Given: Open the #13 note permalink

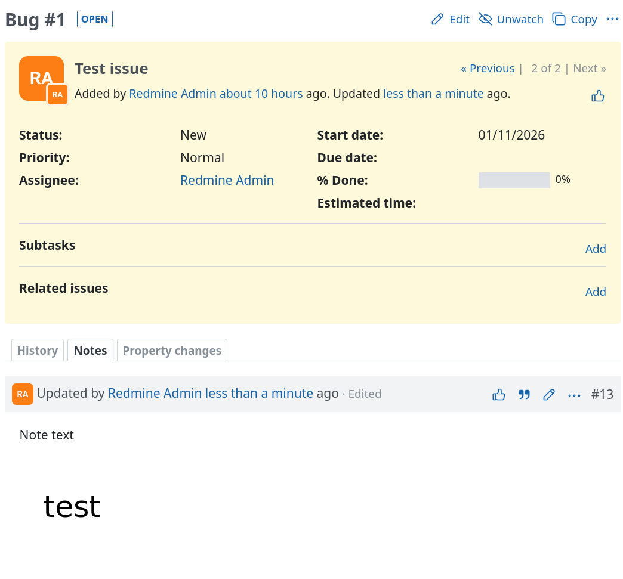Looking at the screenshot, I should tap(602, 394).
